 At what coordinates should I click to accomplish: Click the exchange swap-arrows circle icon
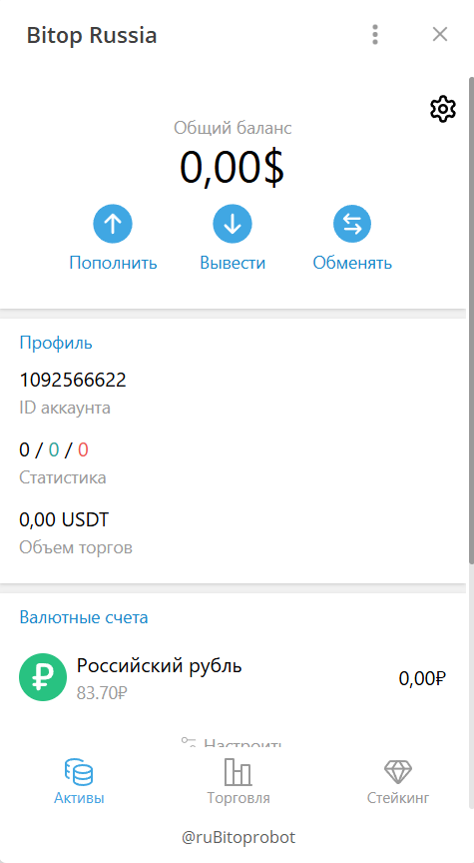point(352,224)
